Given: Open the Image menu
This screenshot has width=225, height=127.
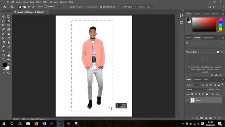Looking at the screenshot, I should [19, 2].
